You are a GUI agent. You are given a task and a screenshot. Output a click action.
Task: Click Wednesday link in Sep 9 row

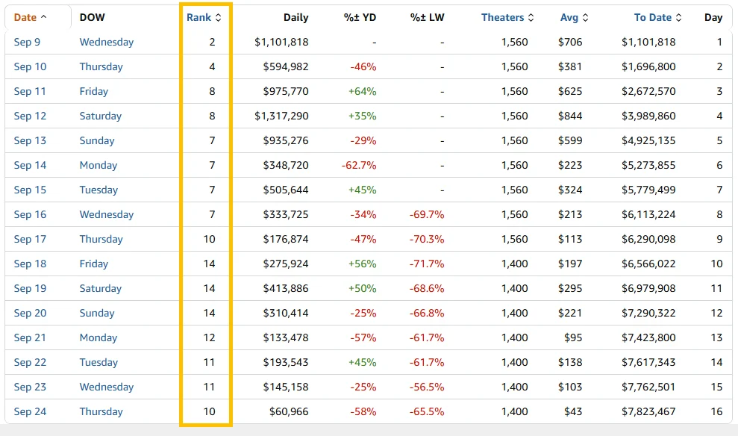click(107, 42)
